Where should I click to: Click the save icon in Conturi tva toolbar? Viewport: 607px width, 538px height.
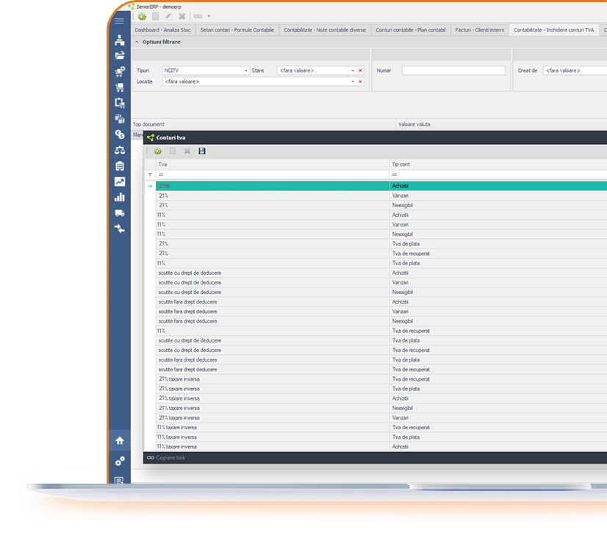(x=202, y=151)
